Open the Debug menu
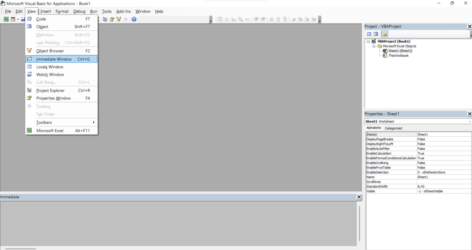472x250 pixels. click(79, 12)
